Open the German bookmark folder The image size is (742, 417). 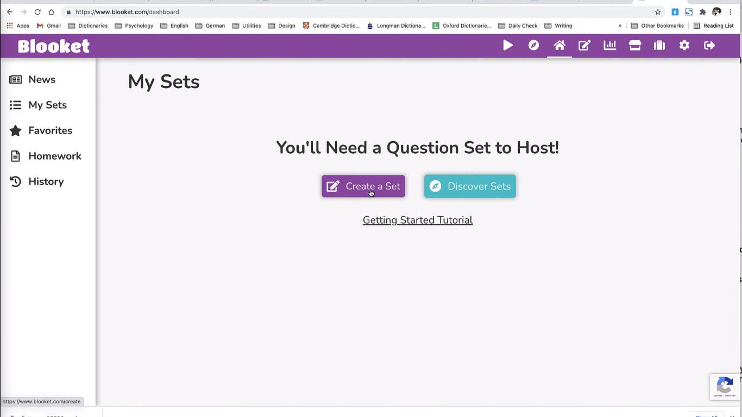click(x=210, y=26)
